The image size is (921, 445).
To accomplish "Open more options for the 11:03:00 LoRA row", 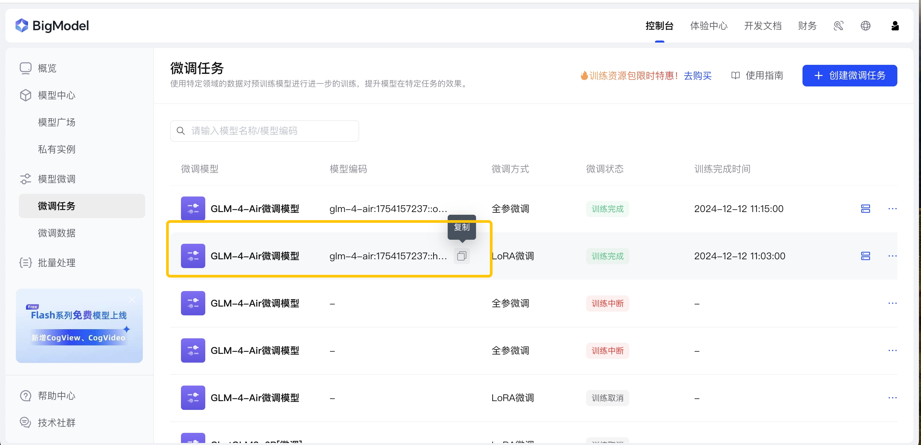I will click(892, 256).
